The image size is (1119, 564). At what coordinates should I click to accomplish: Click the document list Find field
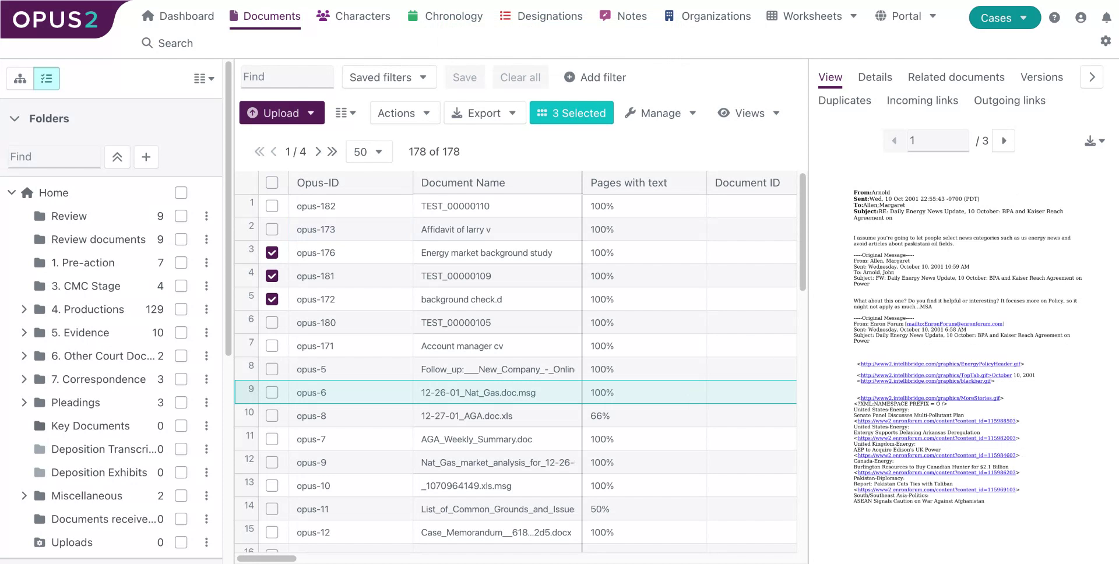[287, 77]
